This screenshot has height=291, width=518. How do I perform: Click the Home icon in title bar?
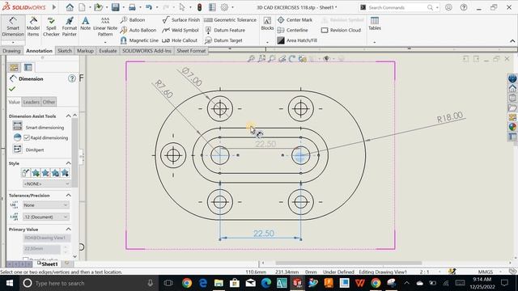(70, 7)
